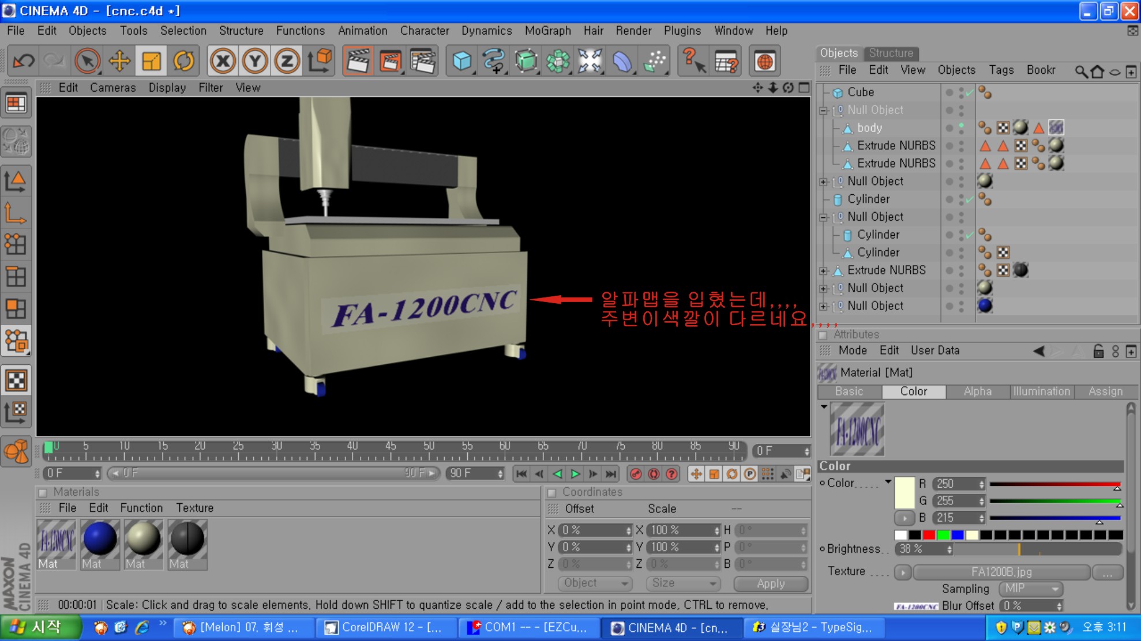Toggle the Coordinates panel checkbox
Image resolution: width=1141 pixels, height=641 pixels.
point(551,492)
